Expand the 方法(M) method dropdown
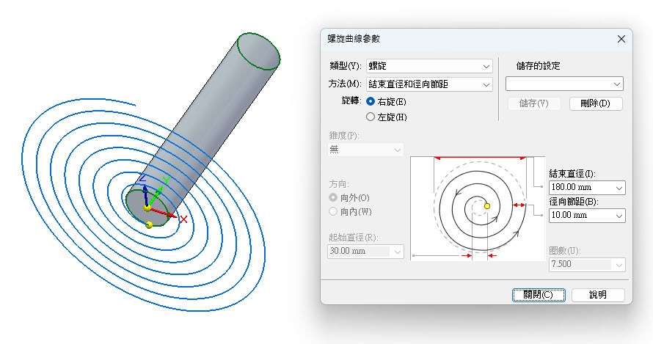The width and height of the screenshot is (653, 344). [486, 84]
